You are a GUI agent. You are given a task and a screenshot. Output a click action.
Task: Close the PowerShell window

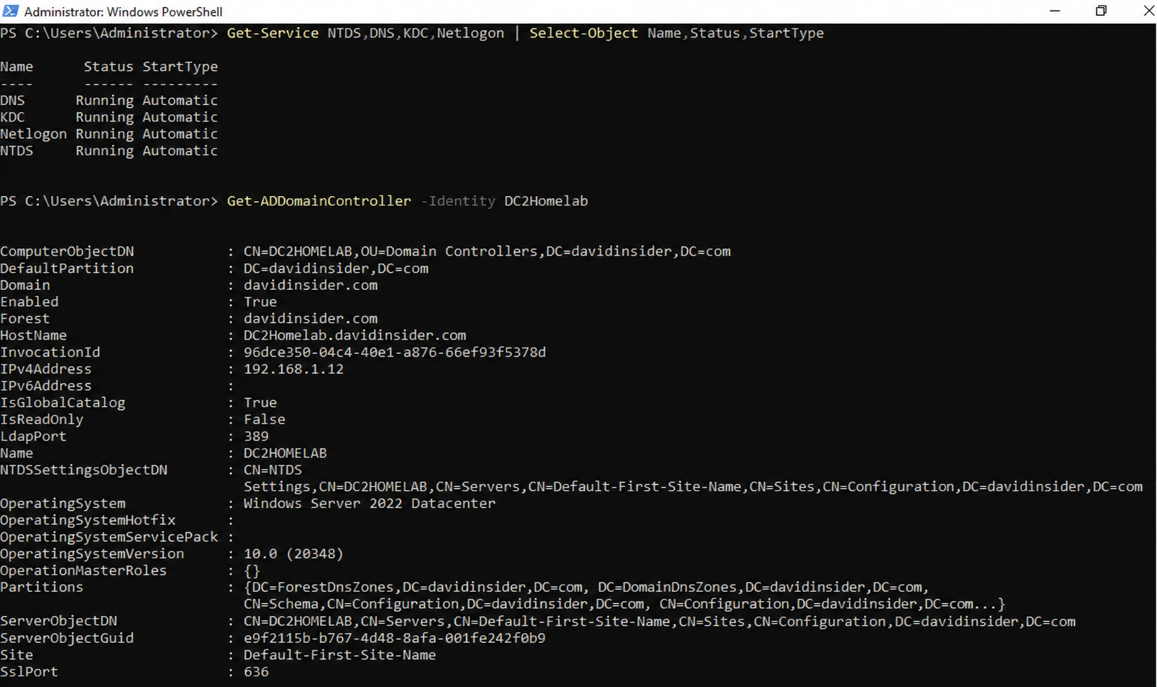pos(1148,11)
